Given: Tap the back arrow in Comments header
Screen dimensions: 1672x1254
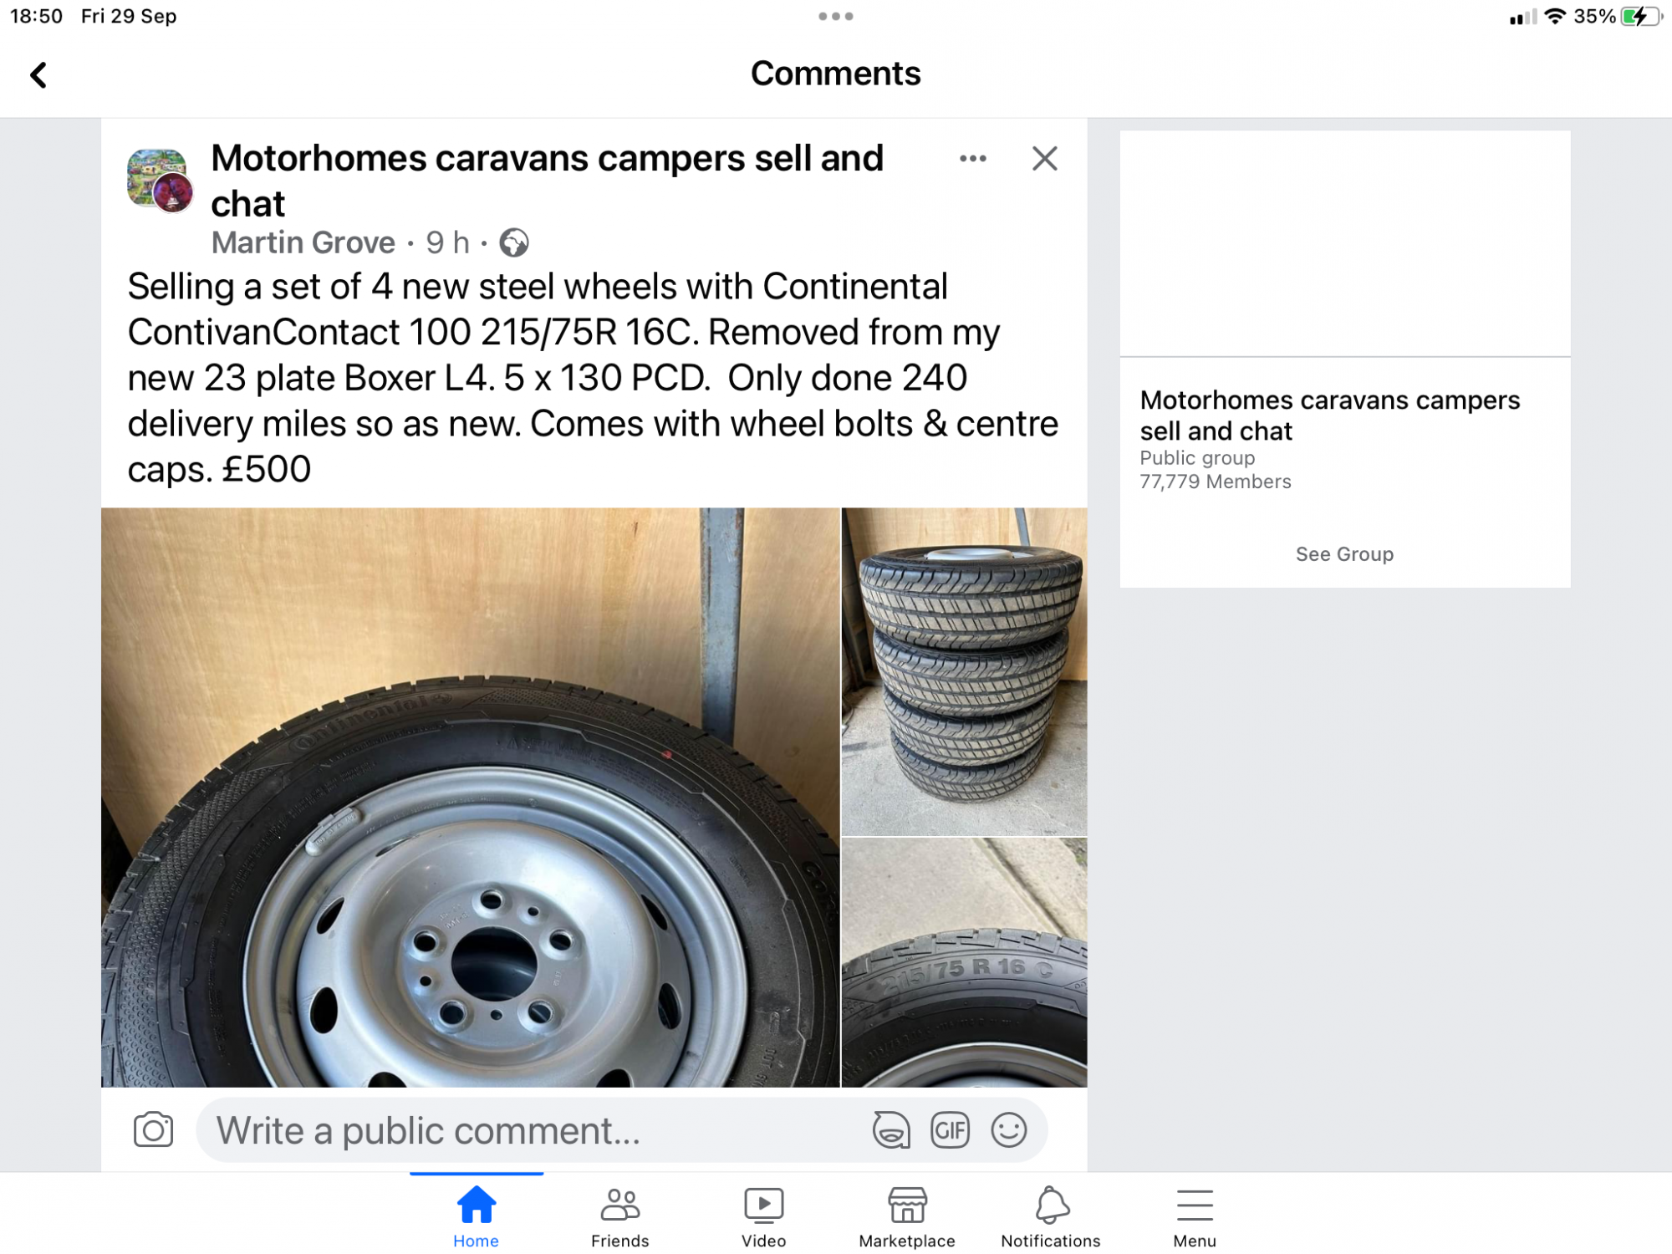Looking at the screenshot, I should tap(38, 75).
